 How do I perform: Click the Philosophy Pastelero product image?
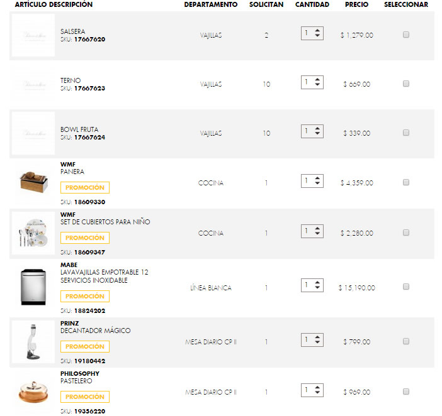33,392
